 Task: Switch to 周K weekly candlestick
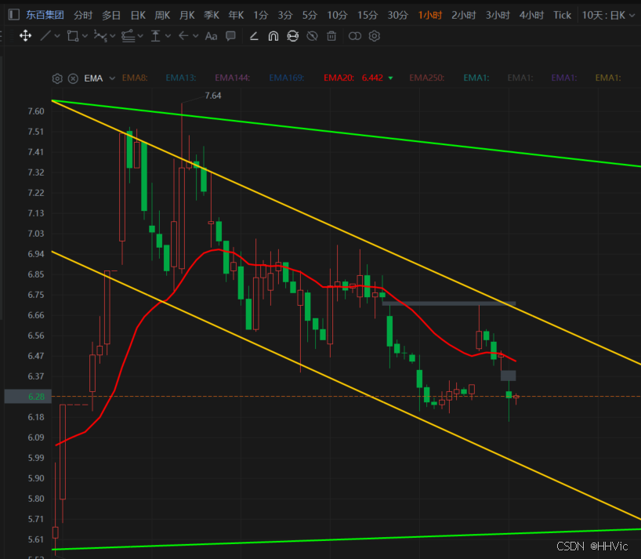pos(162,16)
